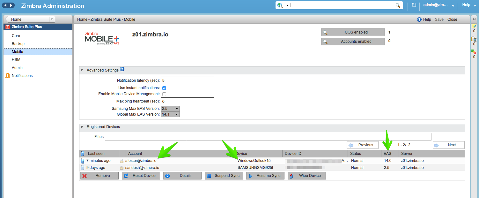This screenshot has height=198, width=479.
Task: Click the refresh icon in top bar
Action: [414, 5]
